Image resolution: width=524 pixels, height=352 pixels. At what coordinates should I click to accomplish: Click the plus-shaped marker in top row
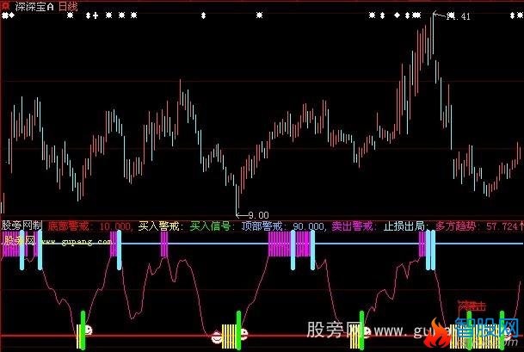[x=96, y=15]
